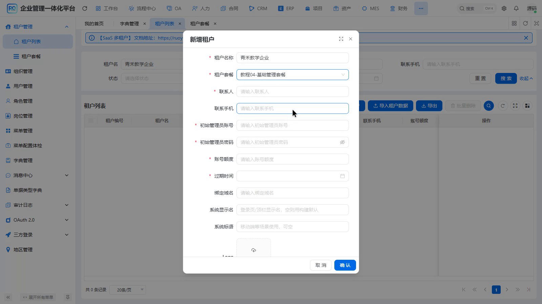Click the Logo upload box
The width and height of the screenshot is (542, 304).
254,248
